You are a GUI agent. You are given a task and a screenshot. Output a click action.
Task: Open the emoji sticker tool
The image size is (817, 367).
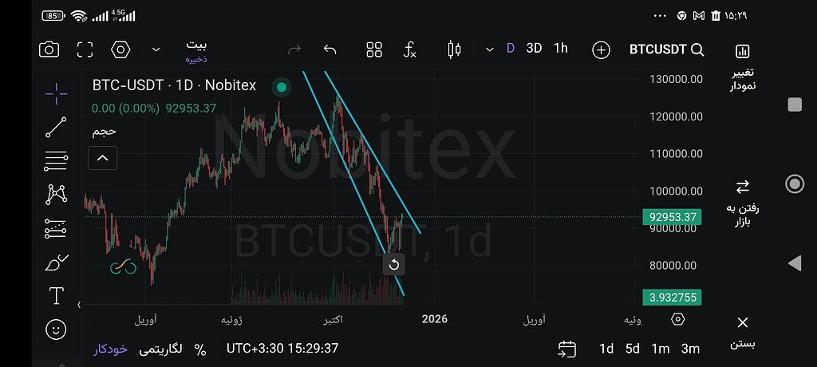coord(56,329)
